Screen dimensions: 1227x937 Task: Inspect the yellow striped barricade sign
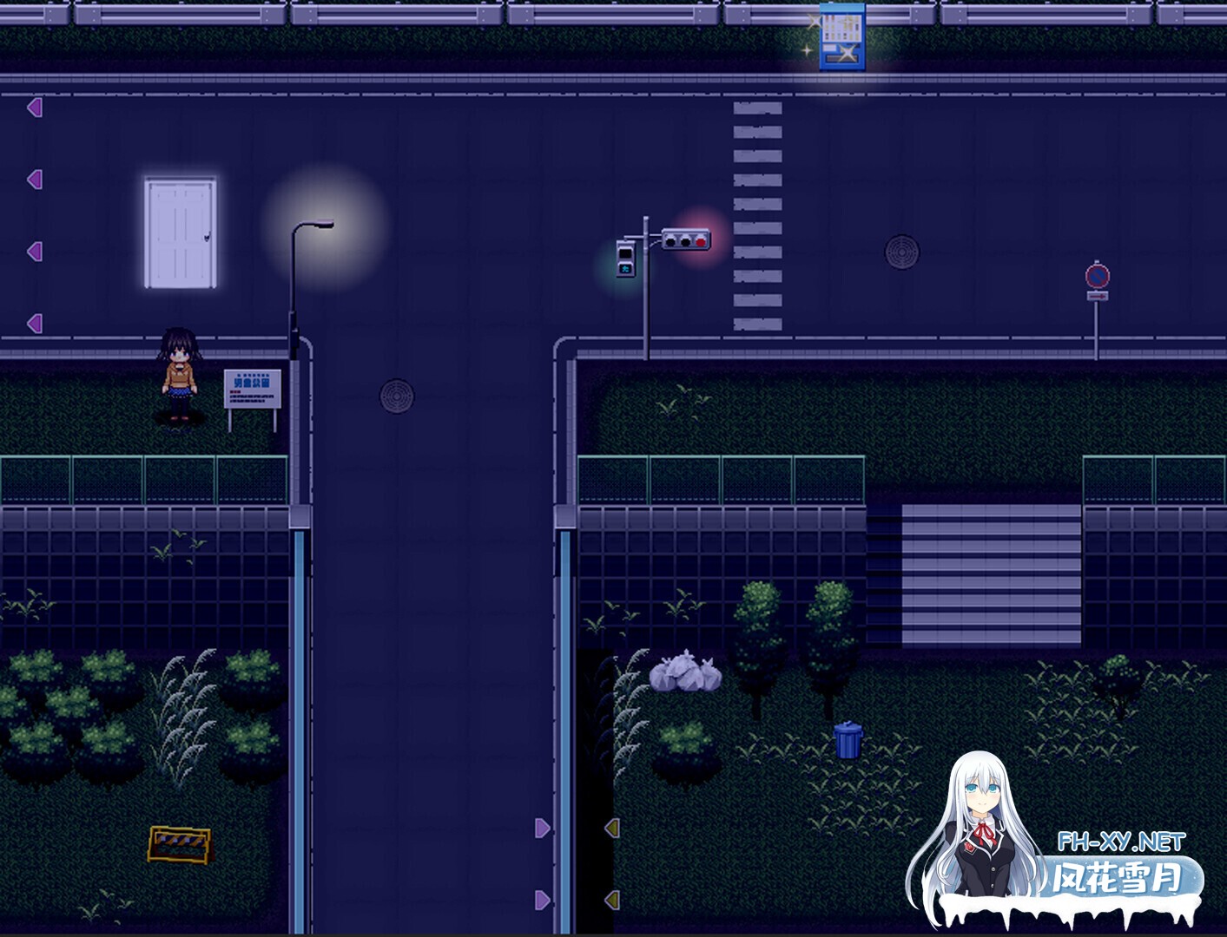tap(180, 843)
